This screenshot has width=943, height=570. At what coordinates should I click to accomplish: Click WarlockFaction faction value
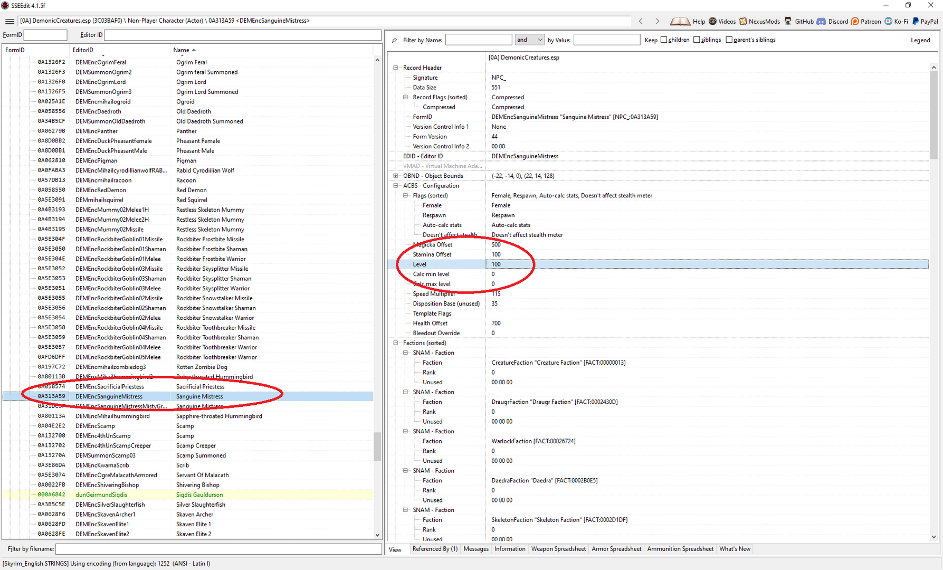pyautogui.click(x=534, y=441)
